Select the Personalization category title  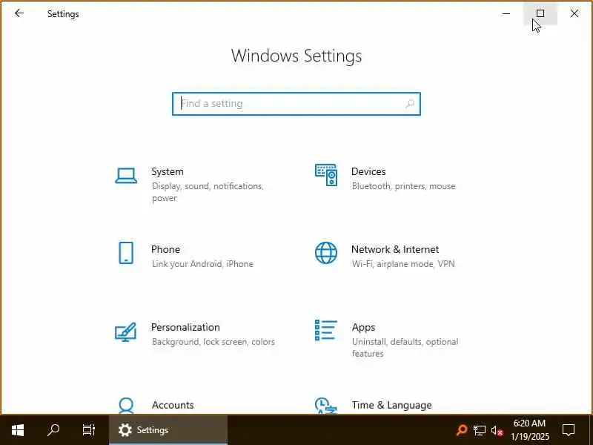[185, 327]
